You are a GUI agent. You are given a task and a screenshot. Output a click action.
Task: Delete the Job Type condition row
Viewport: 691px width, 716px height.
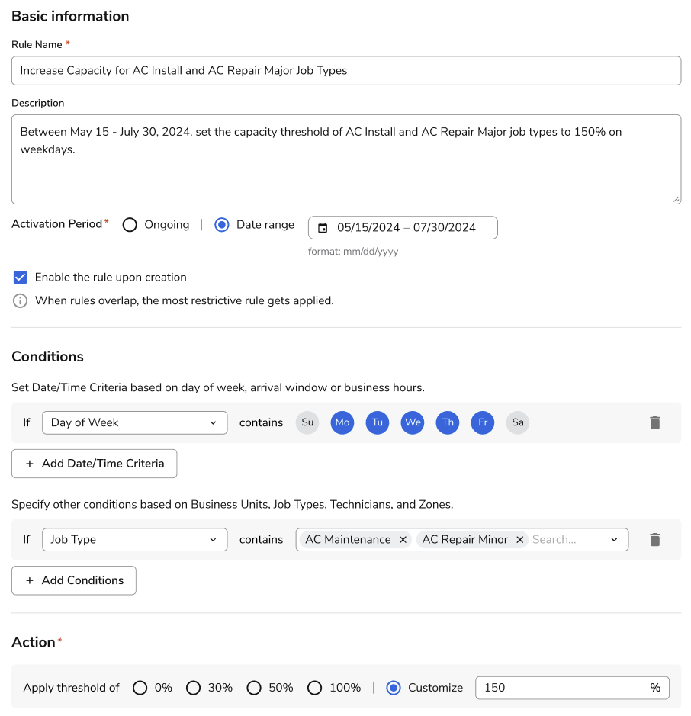(654, 539)
